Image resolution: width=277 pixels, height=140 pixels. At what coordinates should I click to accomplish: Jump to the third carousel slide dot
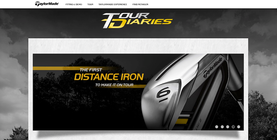228,127
